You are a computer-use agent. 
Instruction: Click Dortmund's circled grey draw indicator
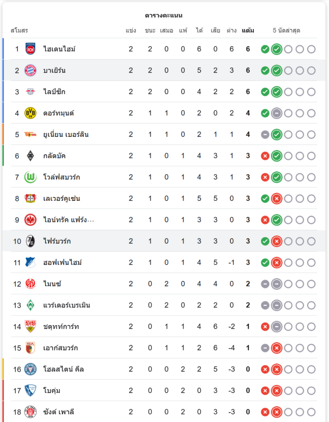pos(277,113)
